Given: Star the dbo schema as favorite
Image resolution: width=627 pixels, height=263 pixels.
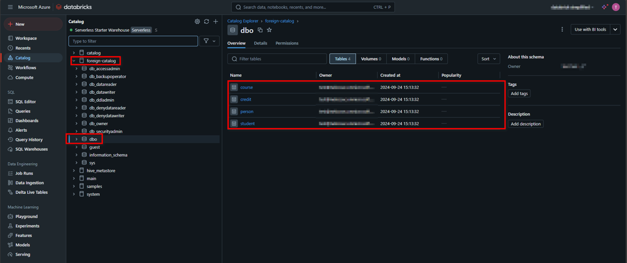Looking at the screenshot, I should point(270,30).
